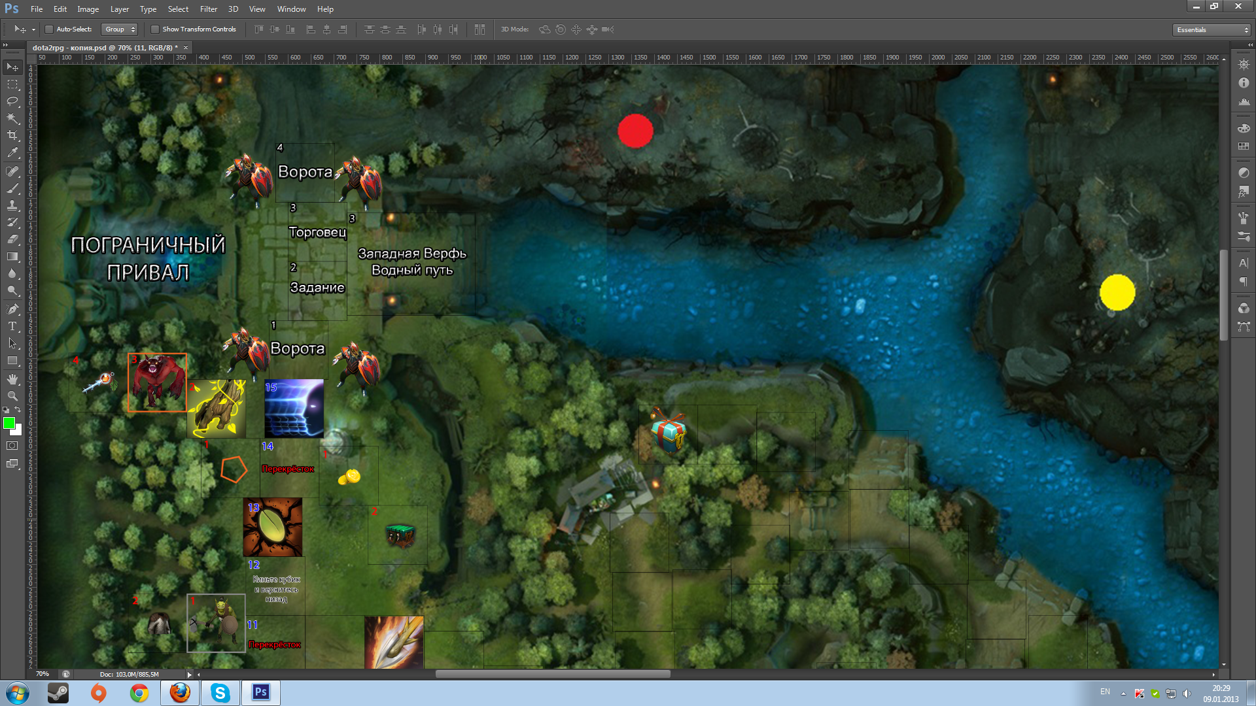Close the dota2rpg document tab
The image size is (1256, 706).
point(186,48)
